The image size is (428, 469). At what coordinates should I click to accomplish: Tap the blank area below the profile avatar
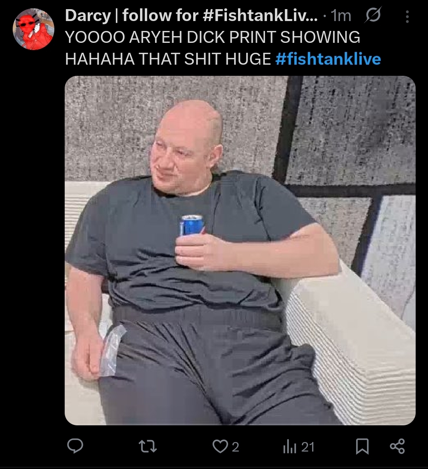(33, 239)
